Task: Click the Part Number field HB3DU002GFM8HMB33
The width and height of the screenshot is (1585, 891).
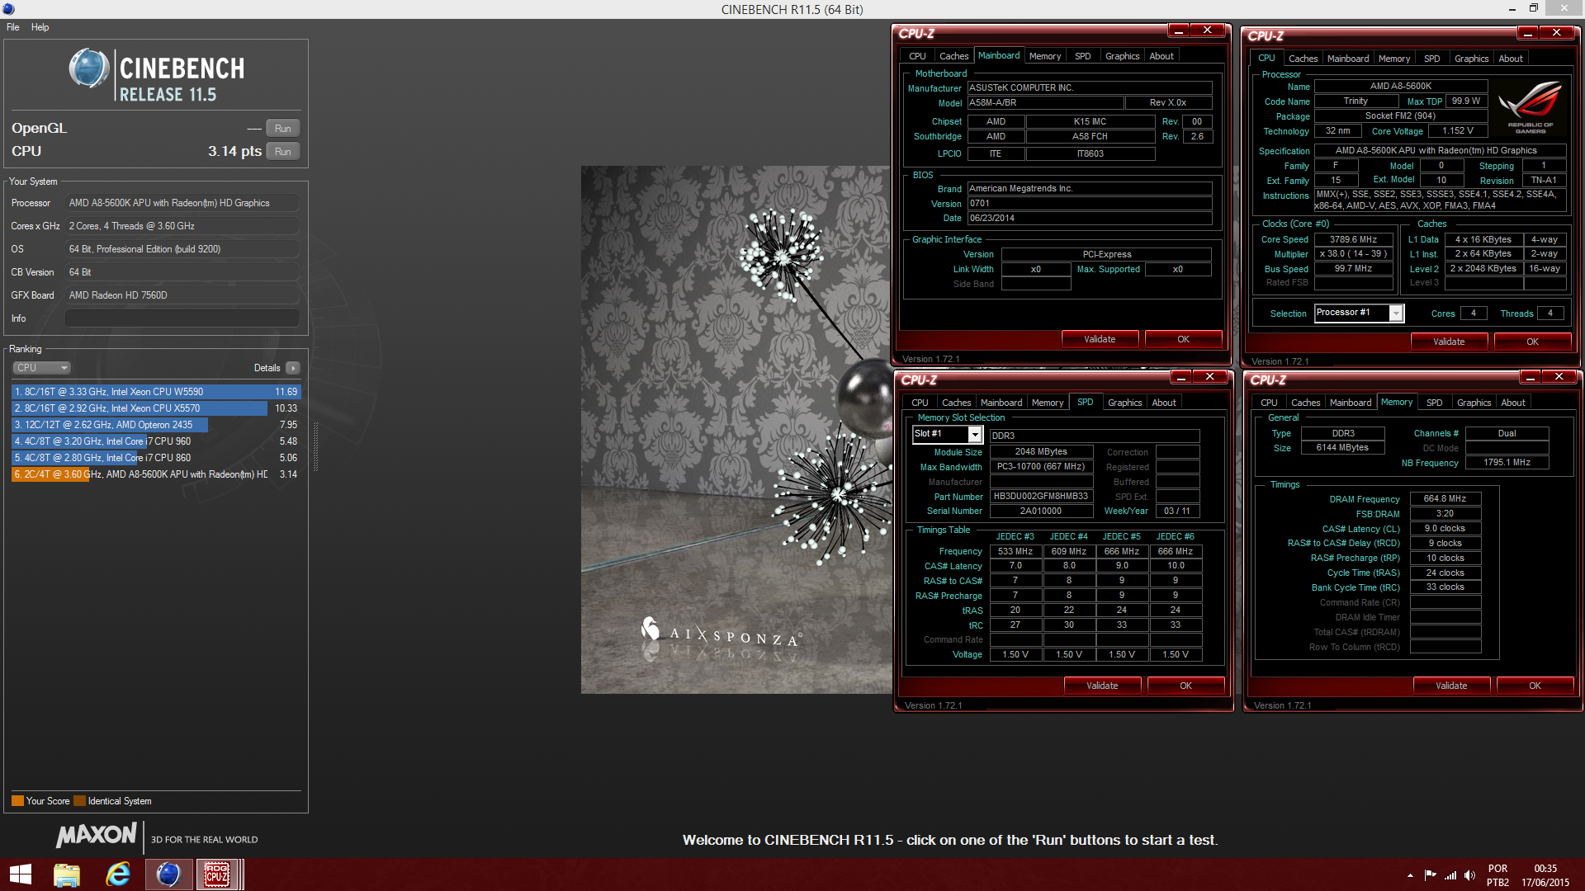Action: tap(1041, 497)
